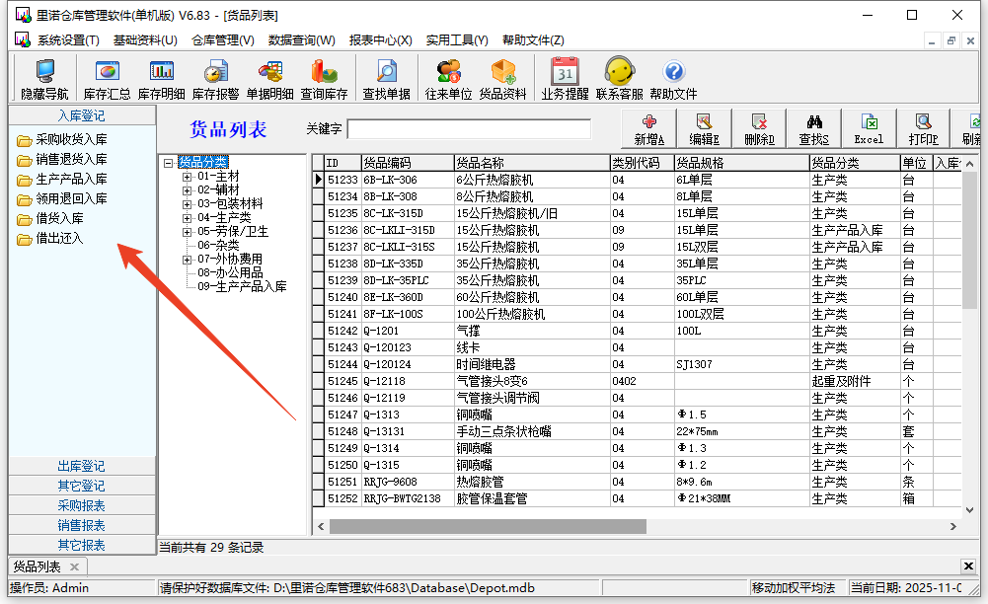Open 查找单据 document search
988x604 pixels.
[386, 77]
